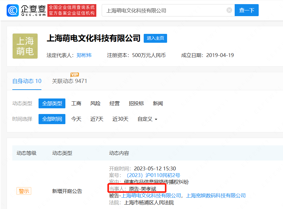
Task: Clear the search box with the X icon
Action: point(229,10)
